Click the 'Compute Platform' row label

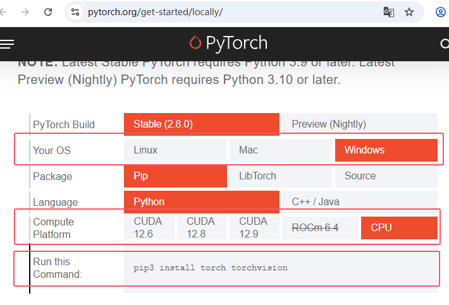[53, 228]
